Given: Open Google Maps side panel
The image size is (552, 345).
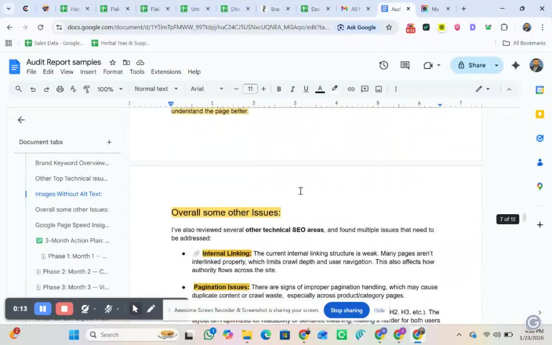Looking at the screenshot, I should pyautogui.click(x=540, y=186).
